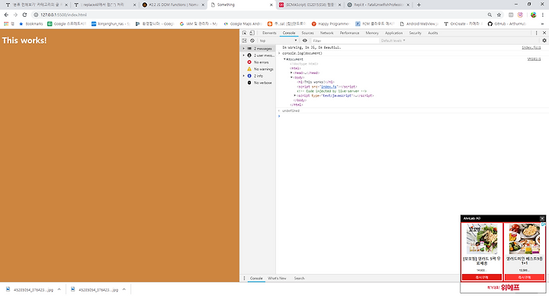The height and width of the screenshot is (296, 549).
Task: Open the Audits tab
Action: click(x=433, y=33)
